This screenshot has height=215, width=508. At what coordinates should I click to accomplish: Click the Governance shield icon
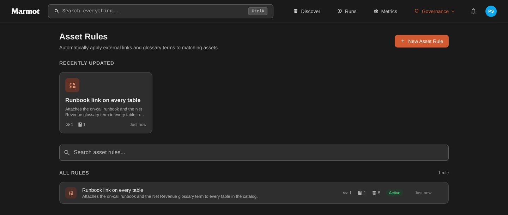pos(417,11)
